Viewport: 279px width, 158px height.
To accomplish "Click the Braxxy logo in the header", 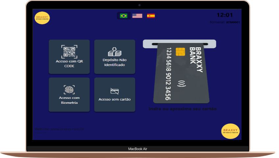I will (42, 18).
